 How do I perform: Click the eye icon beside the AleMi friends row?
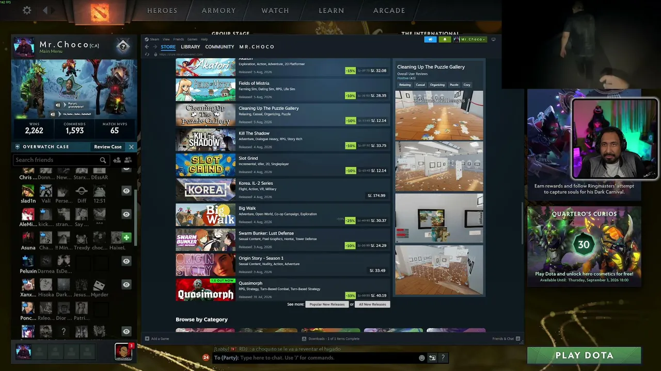pyautogui.click(x=126, y=214)
